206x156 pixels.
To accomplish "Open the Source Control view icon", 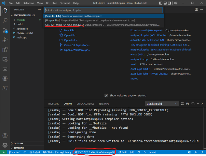I will (x=5, y=30).
